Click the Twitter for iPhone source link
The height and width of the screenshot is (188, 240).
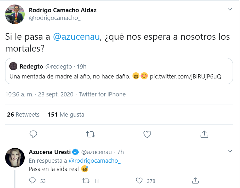click(102, 94)
